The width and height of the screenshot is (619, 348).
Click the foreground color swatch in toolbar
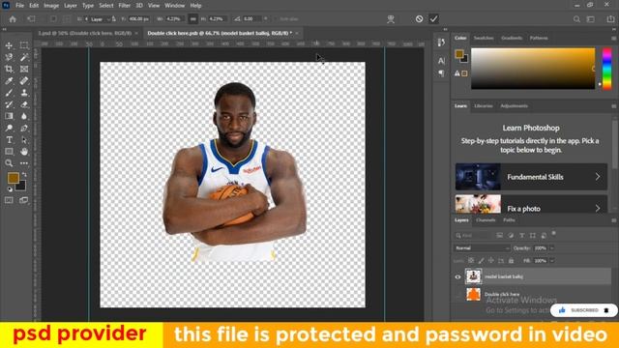13,178
